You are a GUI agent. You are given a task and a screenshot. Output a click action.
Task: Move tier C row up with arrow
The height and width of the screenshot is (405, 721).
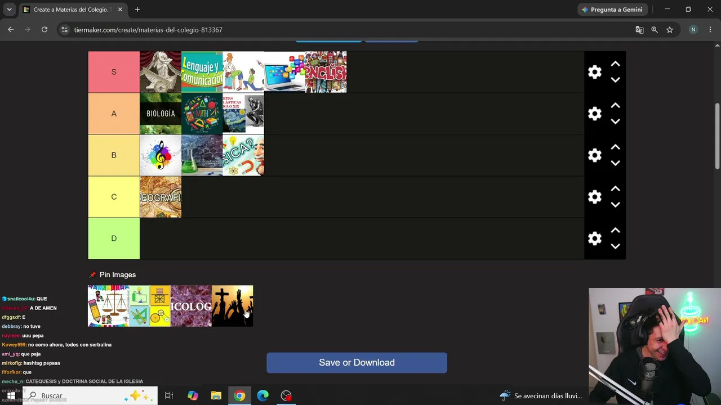click(x=616, y=189)
